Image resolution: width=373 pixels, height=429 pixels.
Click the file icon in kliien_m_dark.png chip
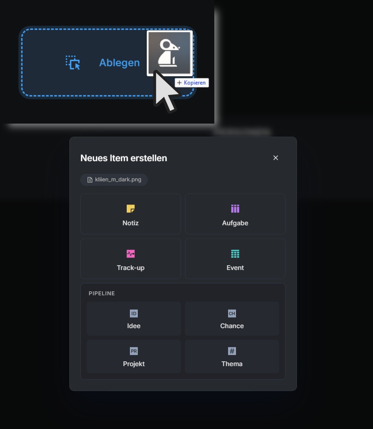[90, 180]
